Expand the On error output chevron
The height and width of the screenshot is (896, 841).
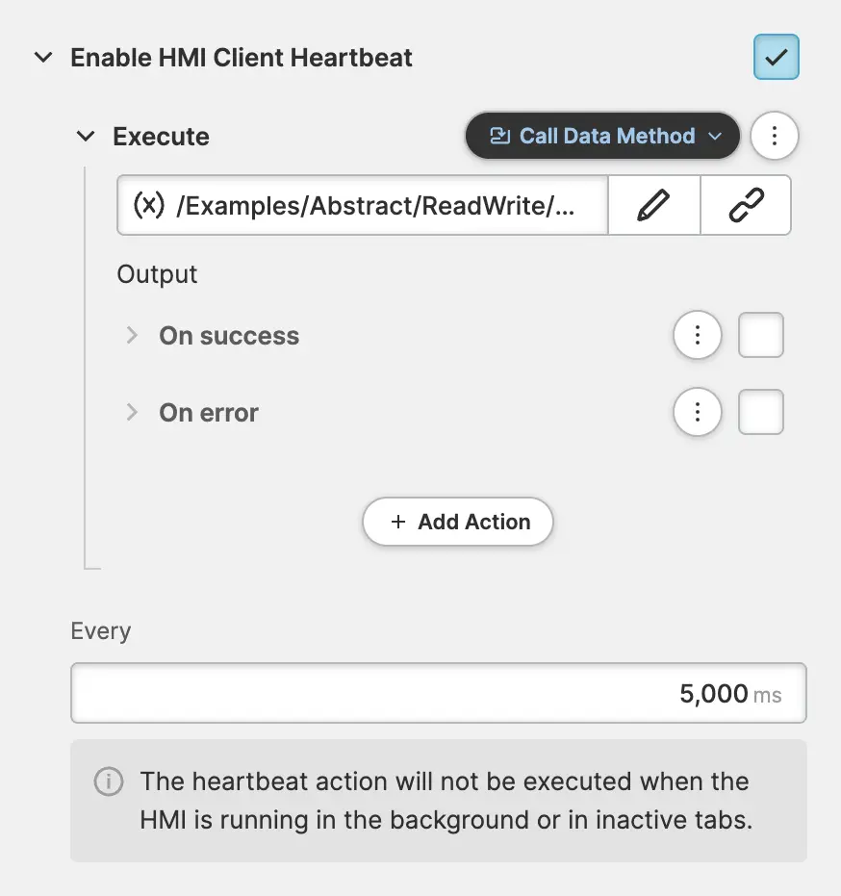click(132, 413)
